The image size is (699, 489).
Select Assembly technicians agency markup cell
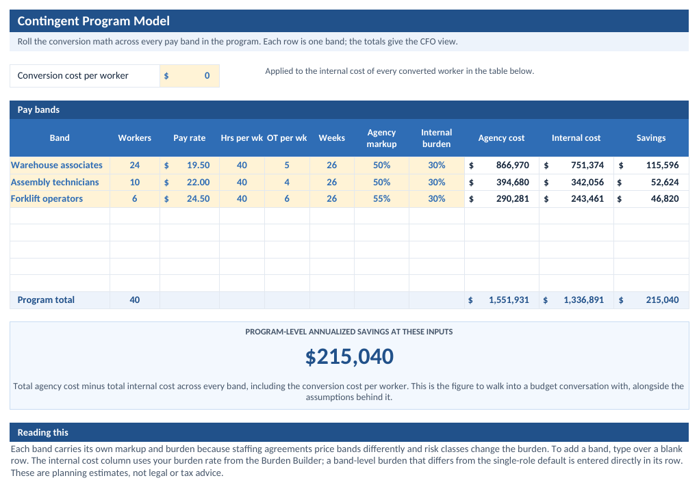[381, 182]
